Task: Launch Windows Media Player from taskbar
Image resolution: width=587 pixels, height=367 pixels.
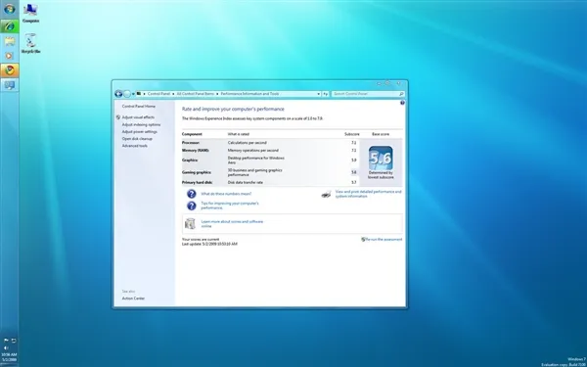Action: pyautogui.click(x=10, y=56)
